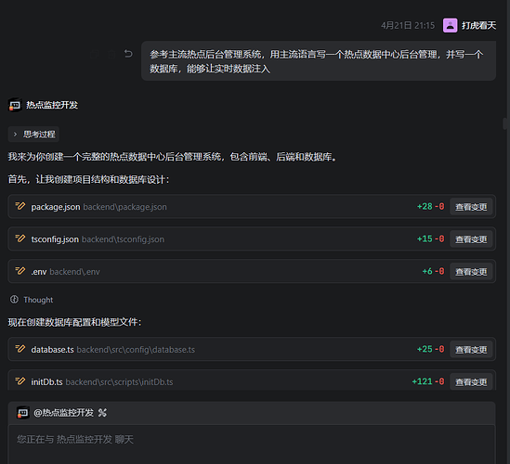This screenshot has height=464, width=510.
Task: View changes for database.ts
Action: point(471,349)
